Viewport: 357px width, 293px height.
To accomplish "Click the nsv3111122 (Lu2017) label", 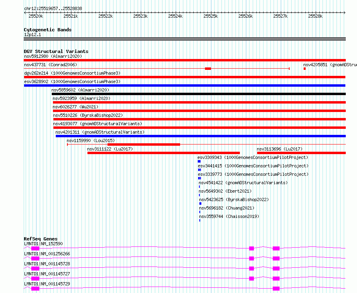I will (110, 149).
